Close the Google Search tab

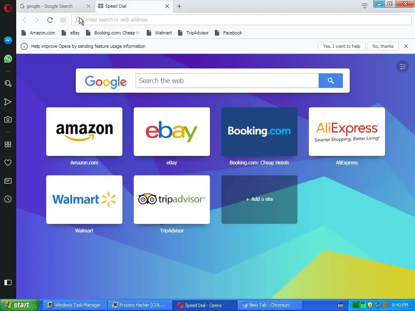coord(88,6)
